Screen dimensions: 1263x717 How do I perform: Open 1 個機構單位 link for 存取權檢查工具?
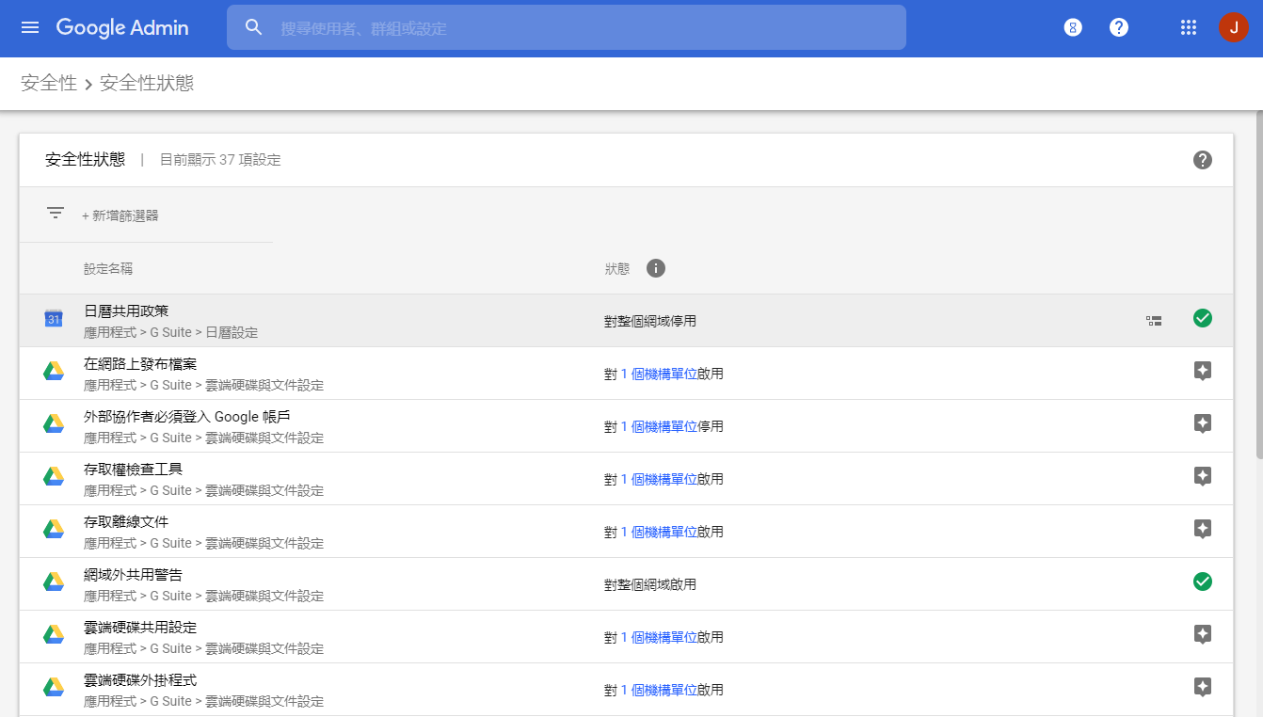pos(659,479)
